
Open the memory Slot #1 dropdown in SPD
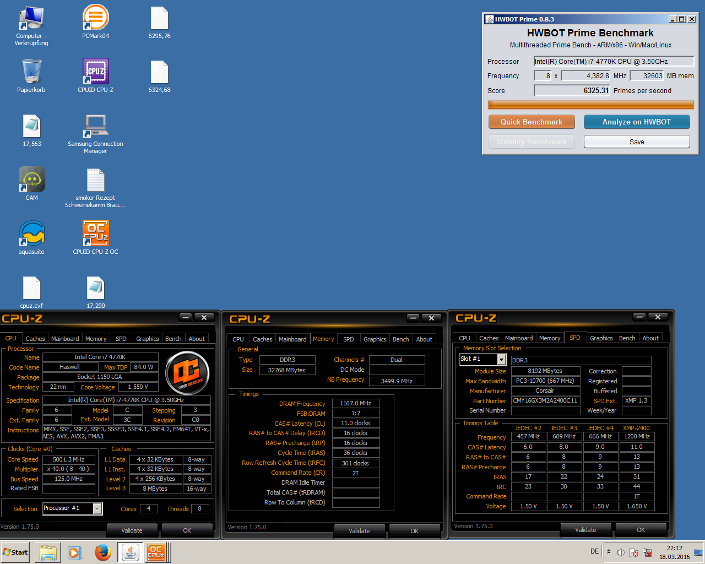tap(501, 359)
